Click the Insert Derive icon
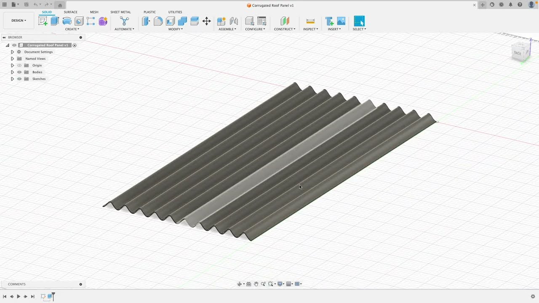This screenshot has width=539, height=303. [x=329, y=21]
